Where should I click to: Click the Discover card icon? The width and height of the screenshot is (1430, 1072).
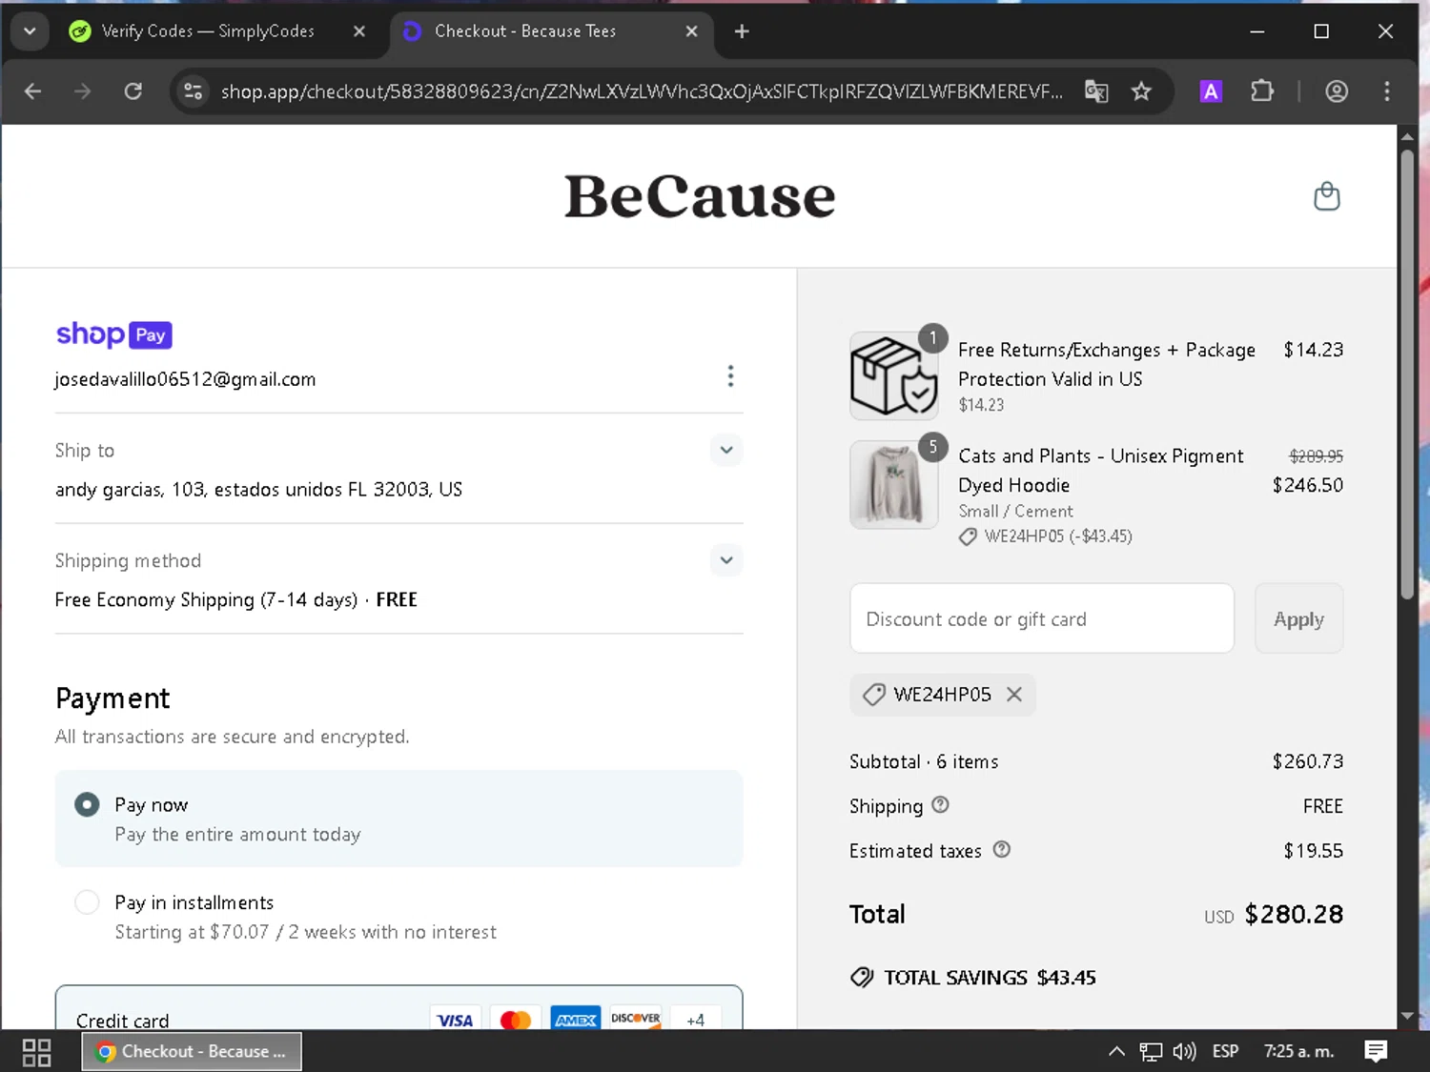[x=636, y=1019]
